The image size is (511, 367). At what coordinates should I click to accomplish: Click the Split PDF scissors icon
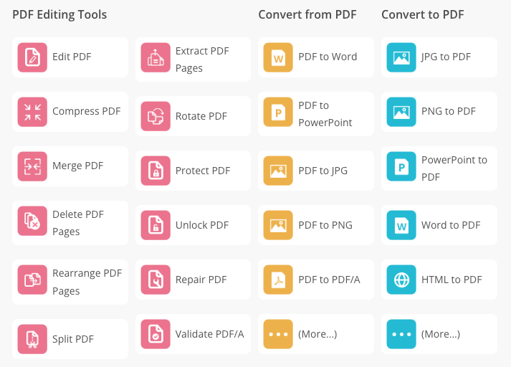(32, 339)
